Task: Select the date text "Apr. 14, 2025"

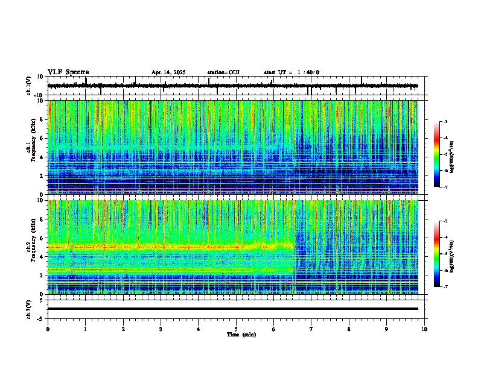Action: click(168, 72)
